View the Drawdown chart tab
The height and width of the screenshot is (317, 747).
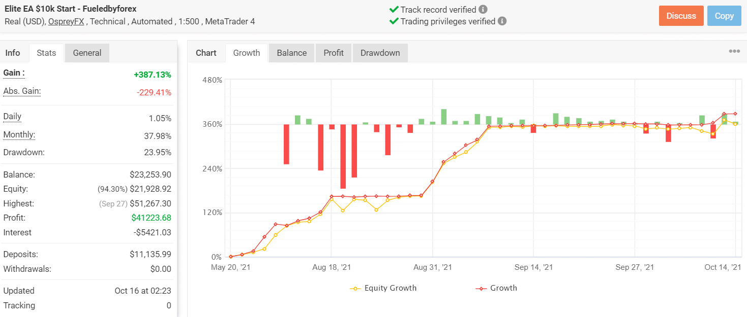(x=380, y=52)
